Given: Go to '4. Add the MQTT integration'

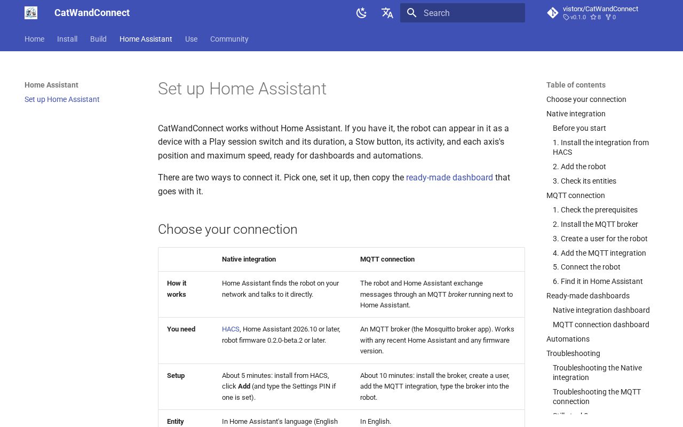Looking at the screenshot, I should pyautogui.click(x=599, y=253).
